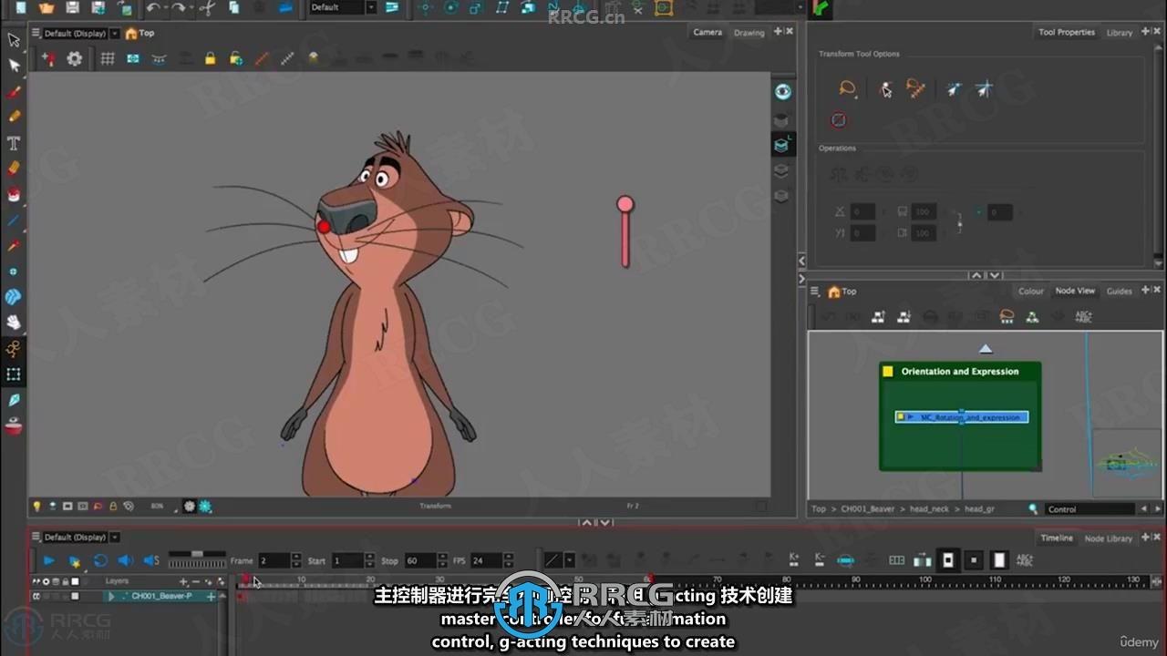The width and height of the screenshot is (1167, 656).
Task: Collapse the Orientation and Expression group arrow
Action: [x=985, y=349]
